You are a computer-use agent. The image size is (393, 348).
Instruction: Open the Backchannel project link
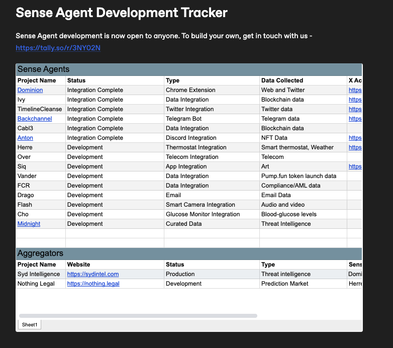pos(35,119)
